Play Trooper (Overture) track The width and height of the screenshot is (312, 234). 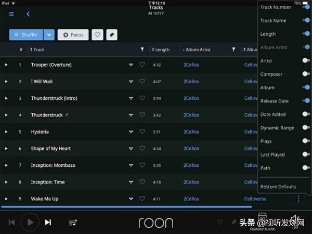tap(6, 64)
